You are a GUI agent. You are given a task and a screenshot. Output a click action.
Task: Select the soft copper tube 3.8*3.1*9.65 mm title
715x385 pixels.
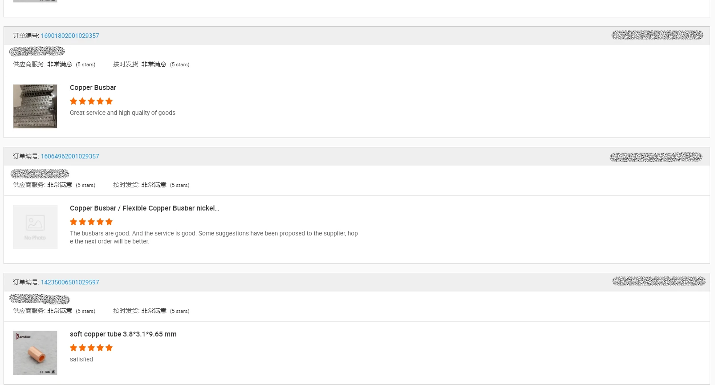[x=123, y=334]
